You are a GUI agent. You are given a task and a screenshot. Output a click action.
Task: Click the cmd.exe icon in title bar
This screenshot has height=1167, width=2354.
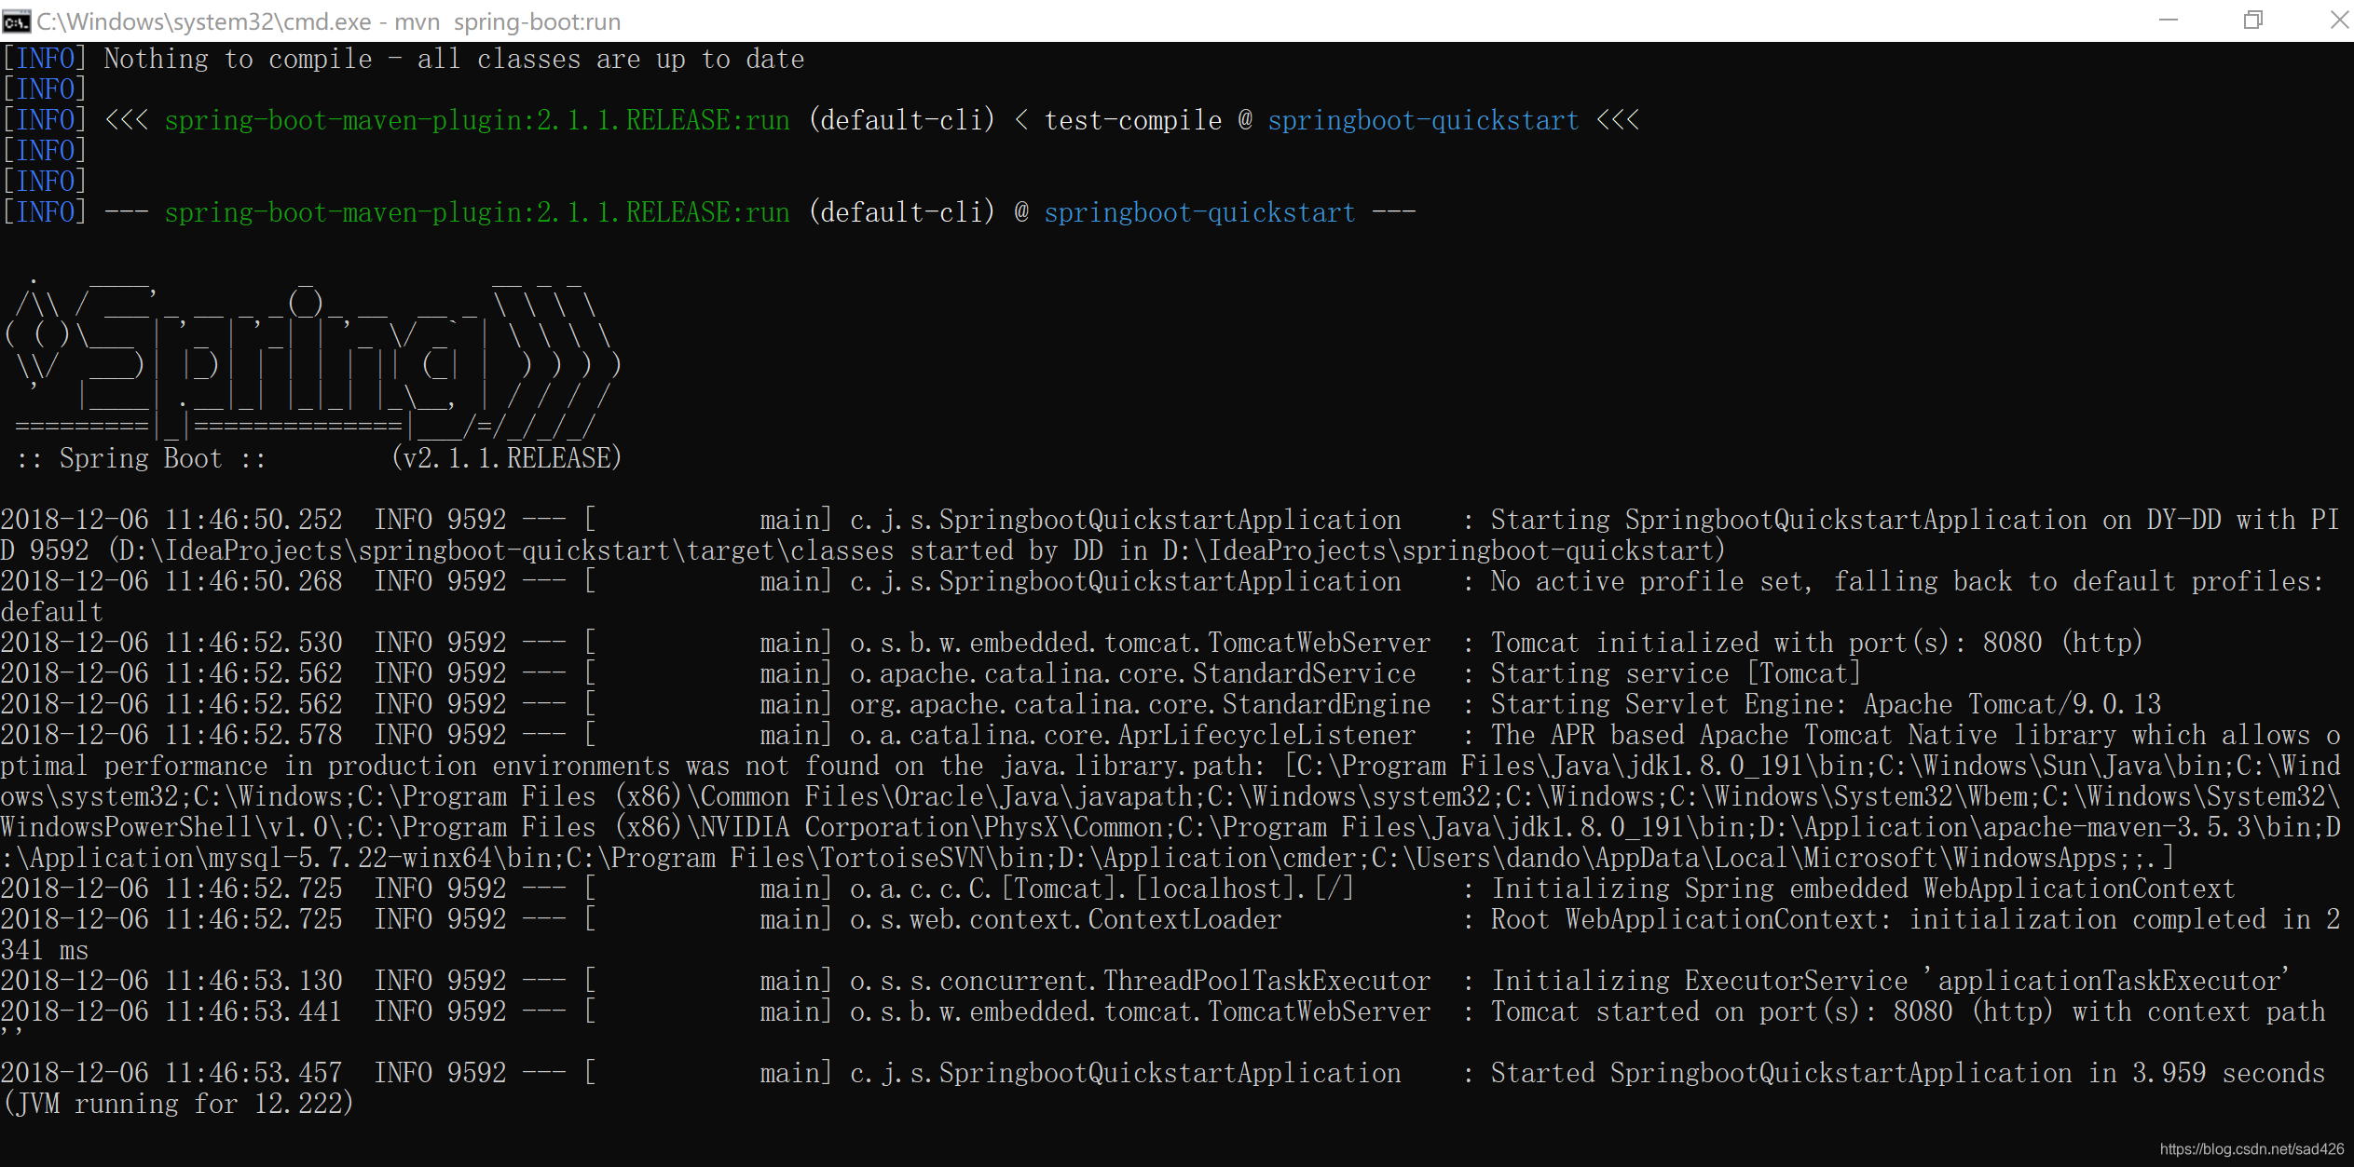click(17, 20)
